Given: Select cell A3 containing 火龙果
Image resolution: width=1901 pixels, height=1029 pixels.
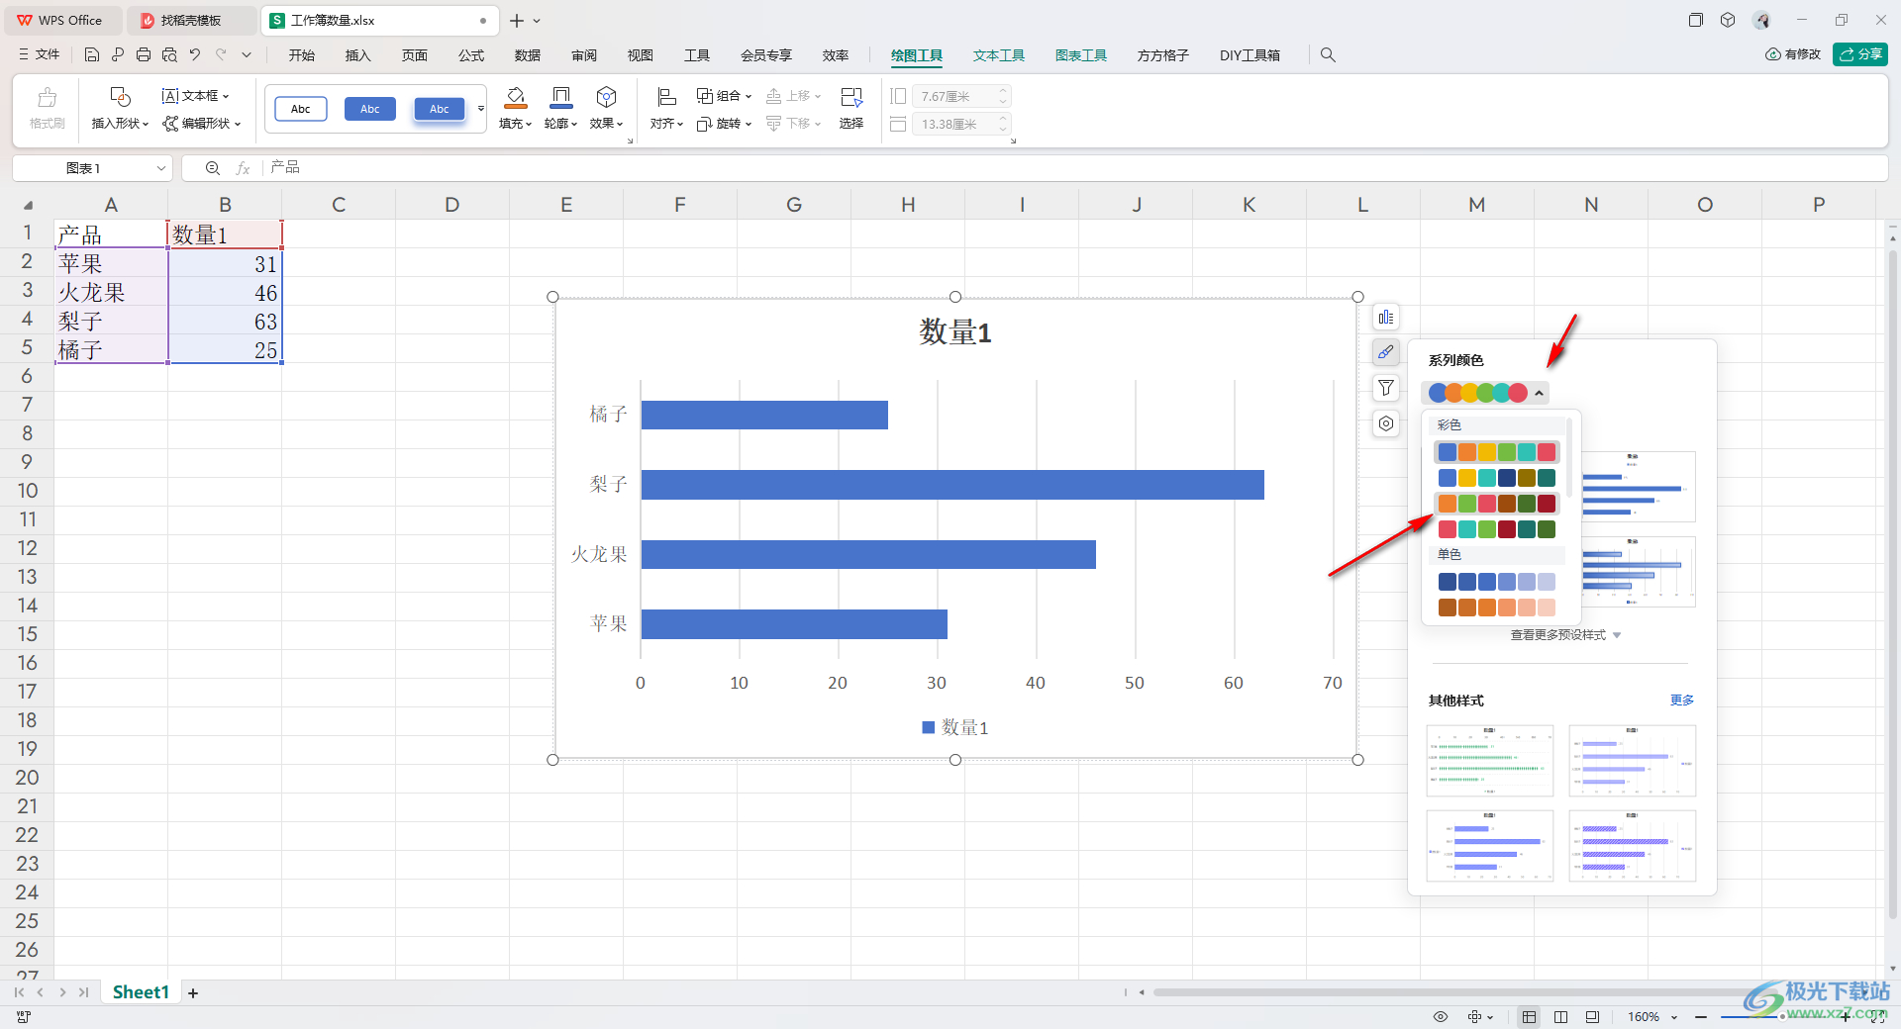Looking at the screenshot, I should tap(111, 292).
